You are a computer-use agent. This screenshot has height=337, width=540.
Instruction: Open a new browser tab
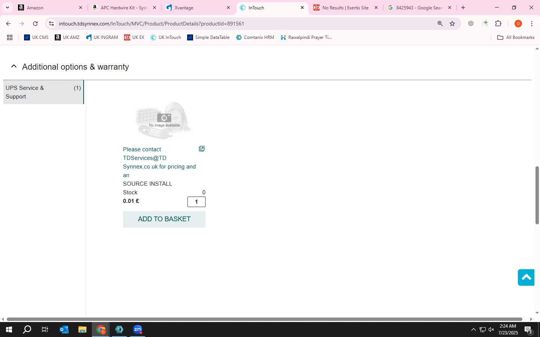[x=463, y=7]
